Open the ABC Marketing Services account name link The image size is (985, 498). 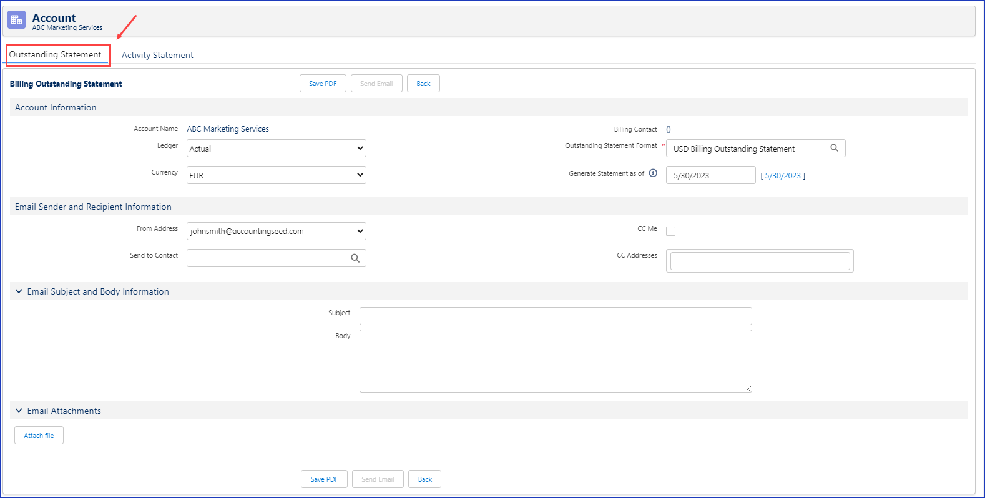coord(228,129)
